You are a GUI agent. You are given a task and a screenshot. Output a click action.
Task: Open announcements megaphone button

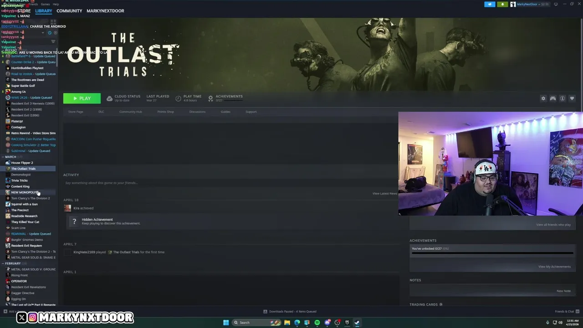coord(490,4)
